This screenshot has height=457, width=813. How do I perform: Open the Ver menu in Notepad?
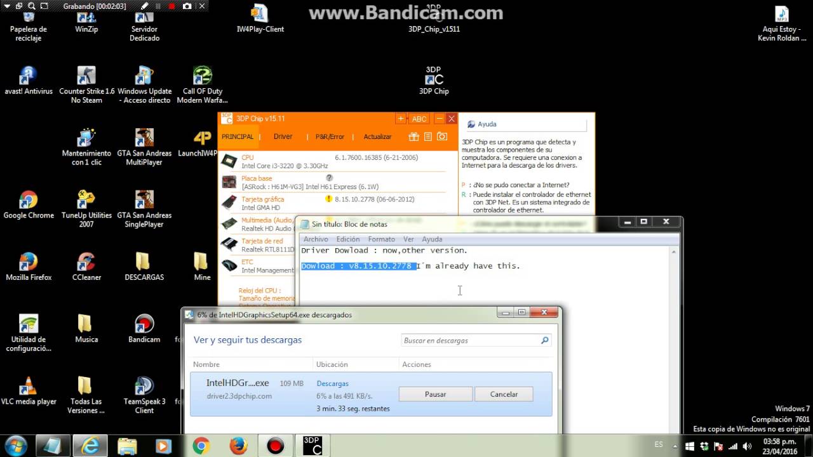[408, 239]
